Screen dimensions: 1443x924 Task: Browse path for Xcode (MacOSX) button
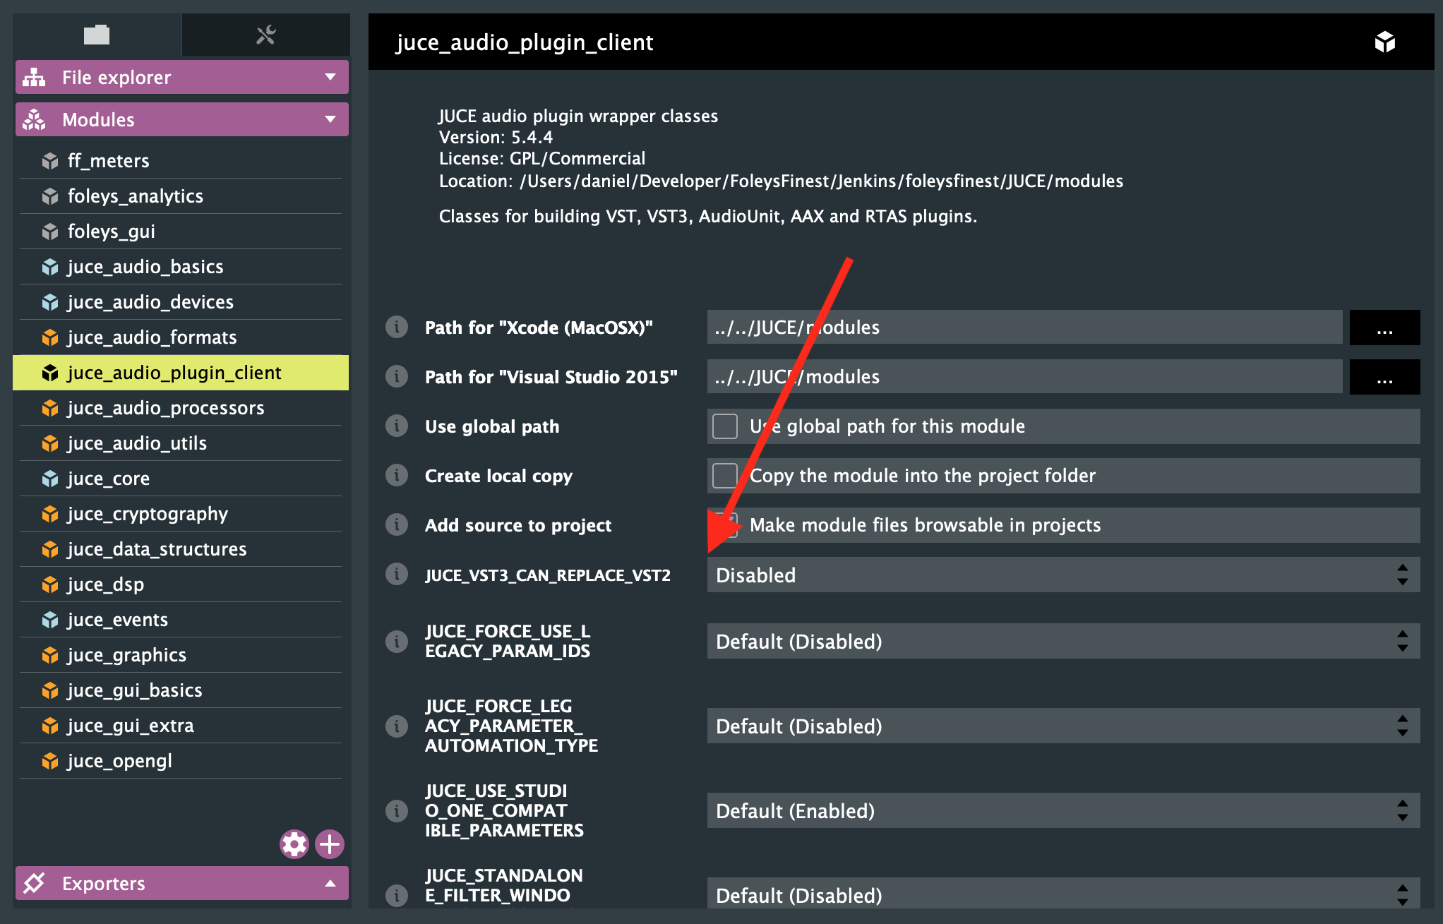1384,328
